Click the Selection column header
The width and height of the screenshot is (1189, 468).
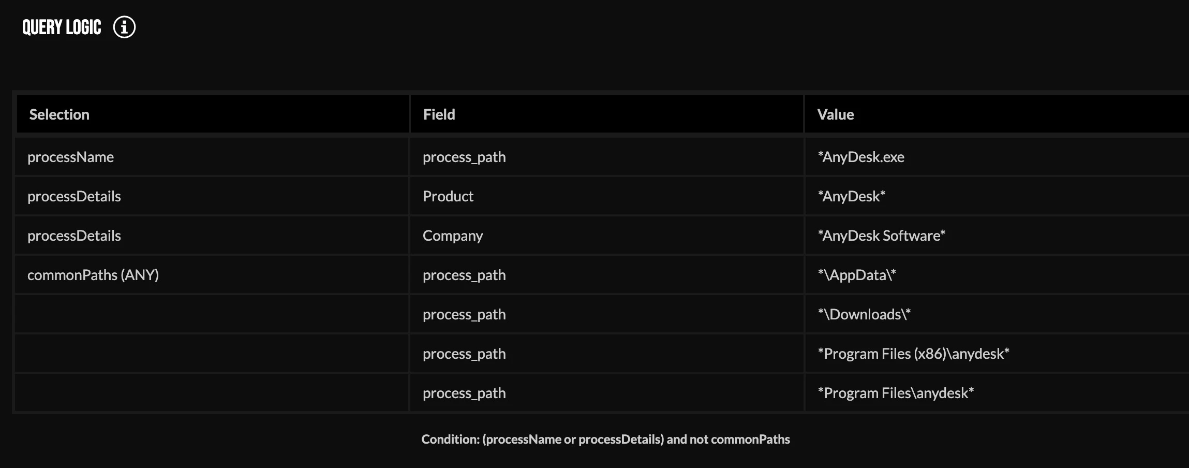[x=213, y=114]
